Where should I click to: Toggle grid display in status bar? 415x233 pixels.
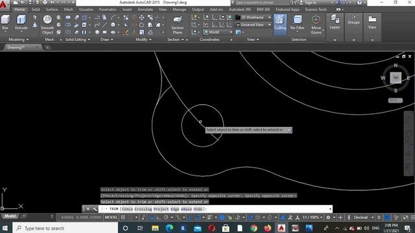(123, 217)
